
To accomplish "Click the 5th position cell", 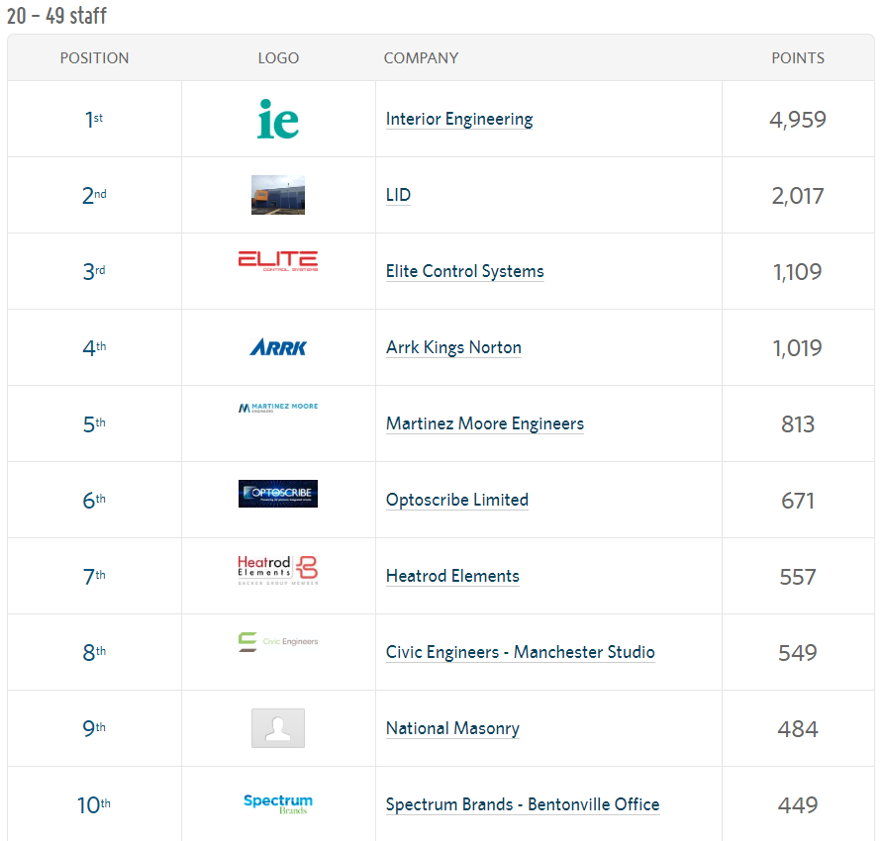I will pyautogui.click(x=94, y=423).
